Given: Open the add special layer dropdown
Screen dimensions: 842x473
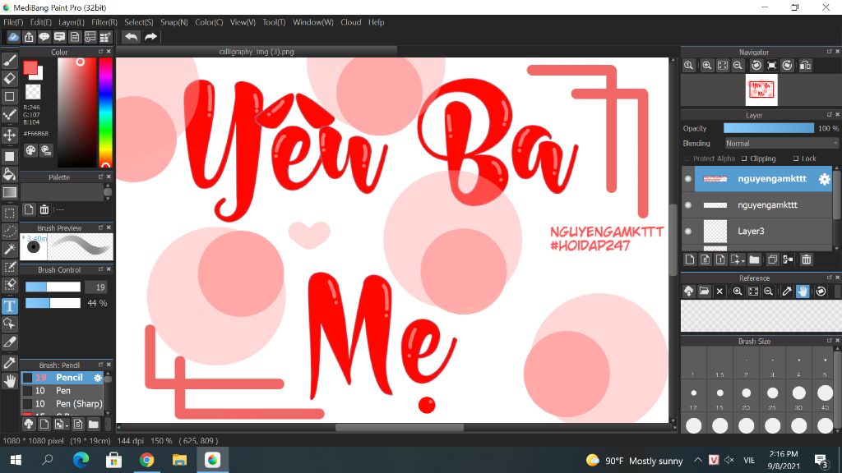Looking at the screenshot, I should (x=738, y=259).
